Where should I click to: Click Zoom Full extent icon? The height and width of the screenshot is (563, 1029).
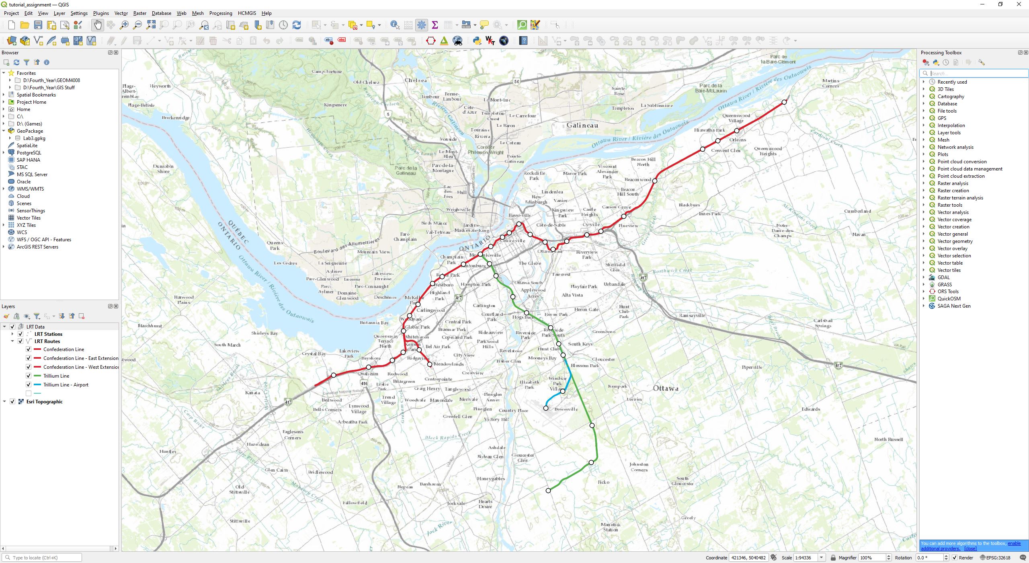click(151, 25)
